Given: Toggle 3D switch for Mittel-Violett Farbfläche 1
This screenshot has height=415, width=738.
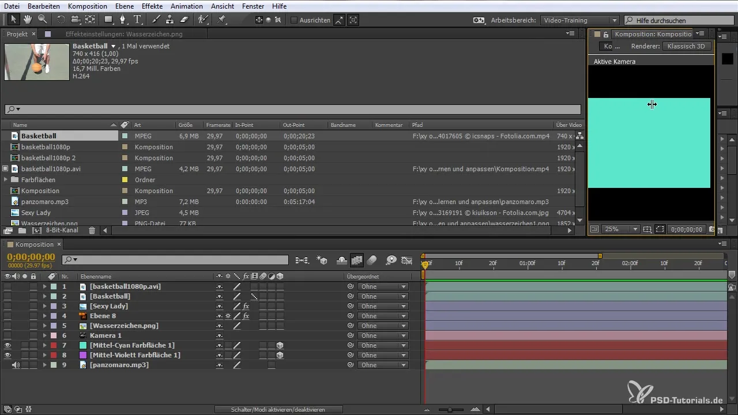Looking at the screenshot, I should (x=280, y=355).
